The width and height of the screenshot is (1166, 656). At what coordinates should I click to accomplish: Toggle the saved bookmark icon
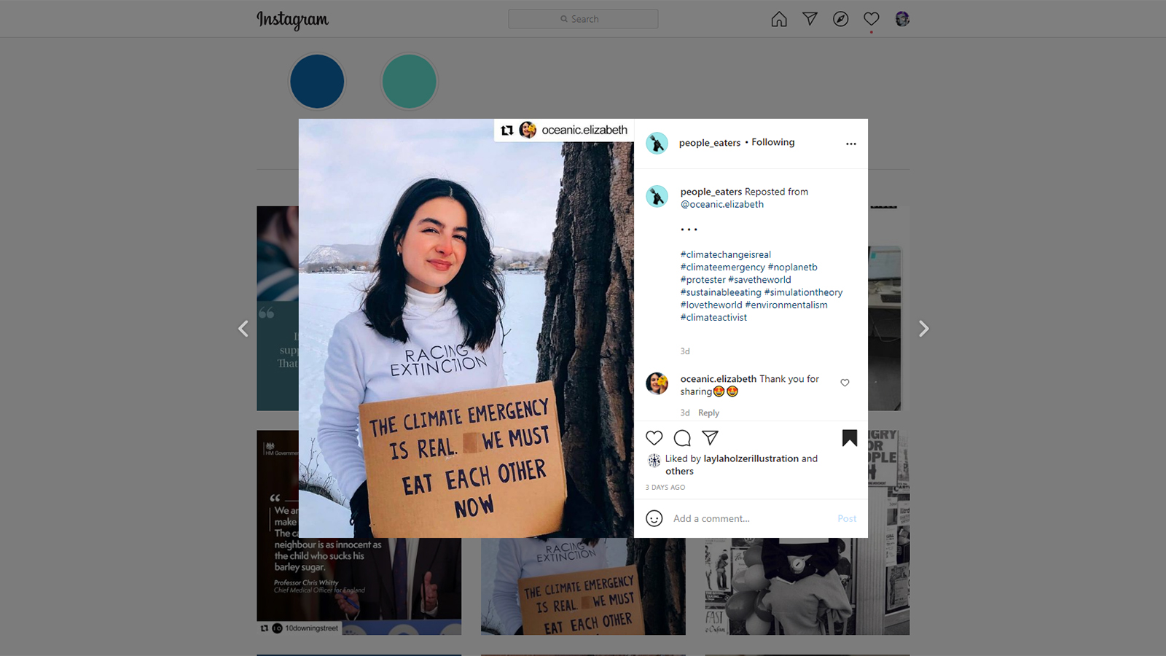pyautogui.click(x=850, y=438)
